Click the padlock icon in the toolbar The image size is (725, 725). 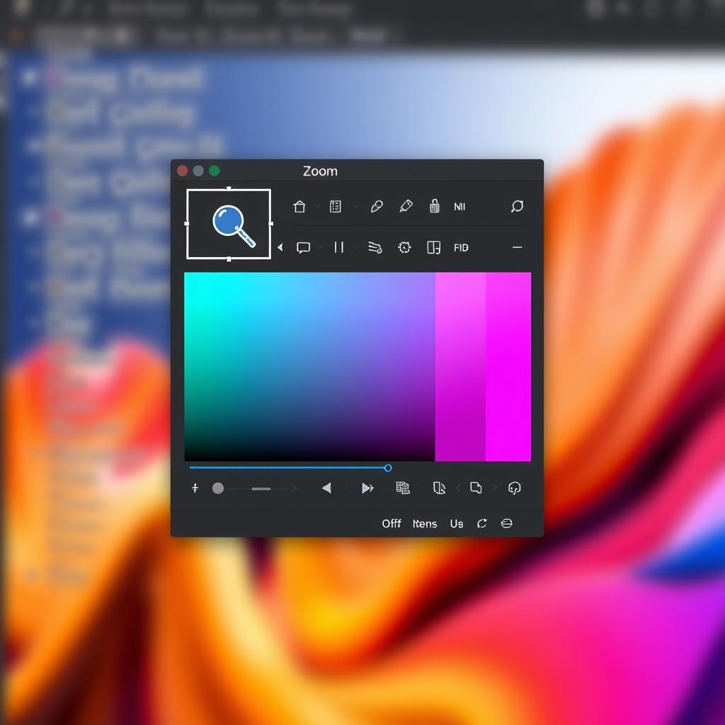(x=434, y=206)
